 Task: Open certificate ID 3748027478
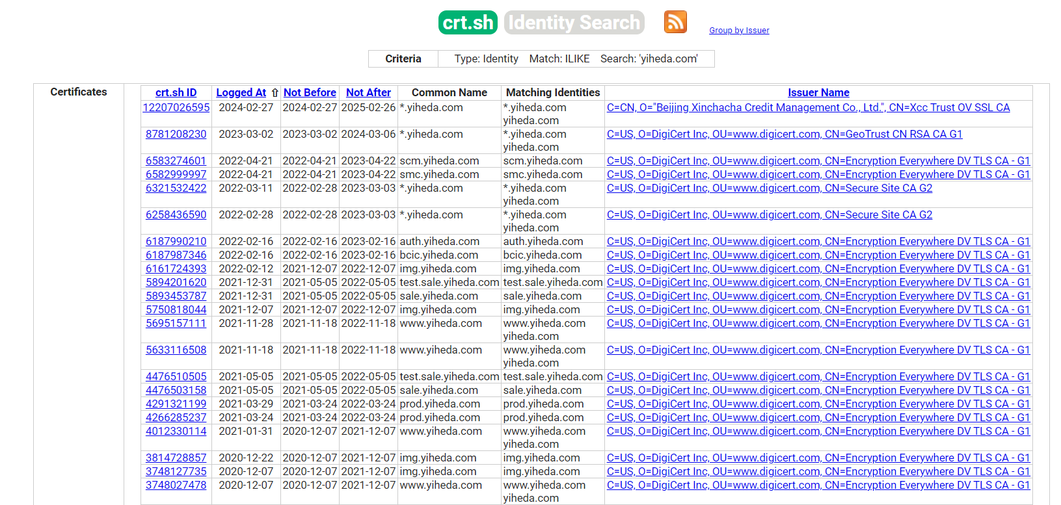point(176,486)
